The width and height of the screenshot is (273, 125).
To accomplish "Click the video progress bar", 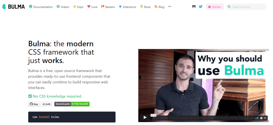I will point(203,118).
